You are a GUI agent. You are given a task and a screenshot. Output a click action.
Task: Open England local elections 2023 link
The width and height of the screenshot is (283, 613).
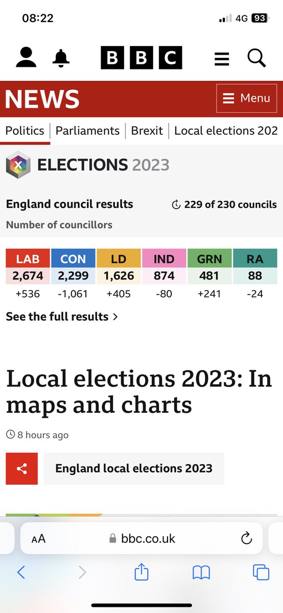[x=134, y=468]
